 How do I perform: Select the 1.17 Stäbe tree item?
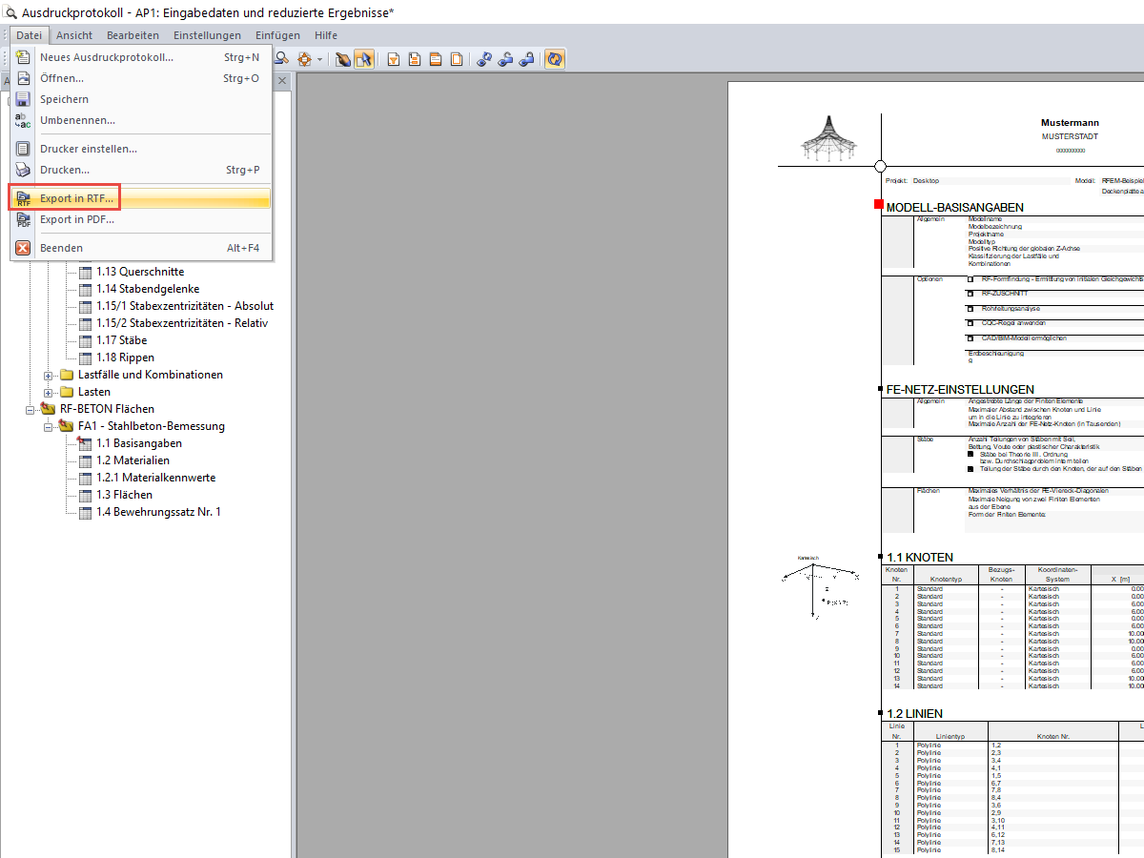coord(121,339)
